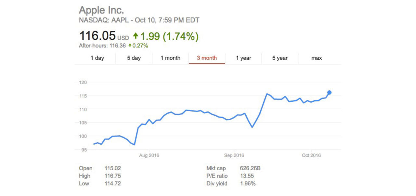The image size is (416, 196).
Task: Open the 1 month chart tab
Action: point(170,58)
